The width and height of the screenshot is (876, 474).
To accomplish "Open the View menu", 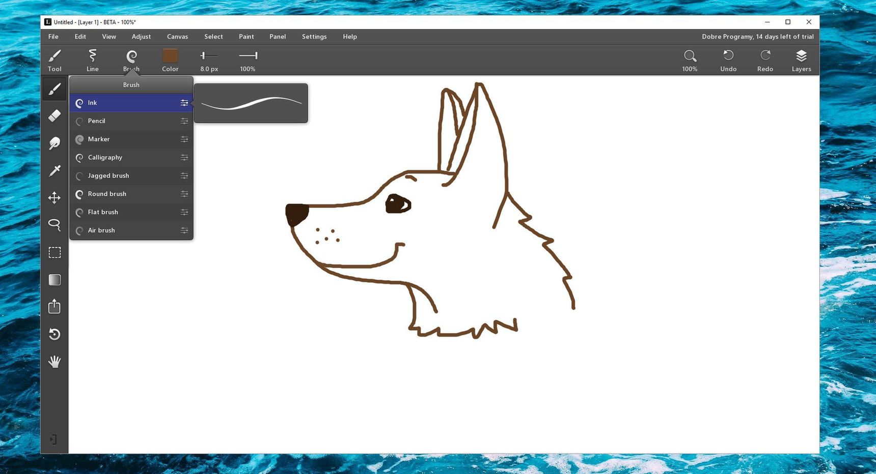I will coord(109,37).
